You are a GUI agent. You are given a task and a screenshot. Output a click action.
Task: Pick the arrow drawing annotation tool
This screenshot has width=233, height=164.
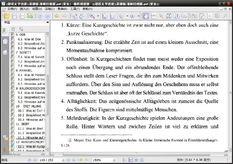point(225,16)
